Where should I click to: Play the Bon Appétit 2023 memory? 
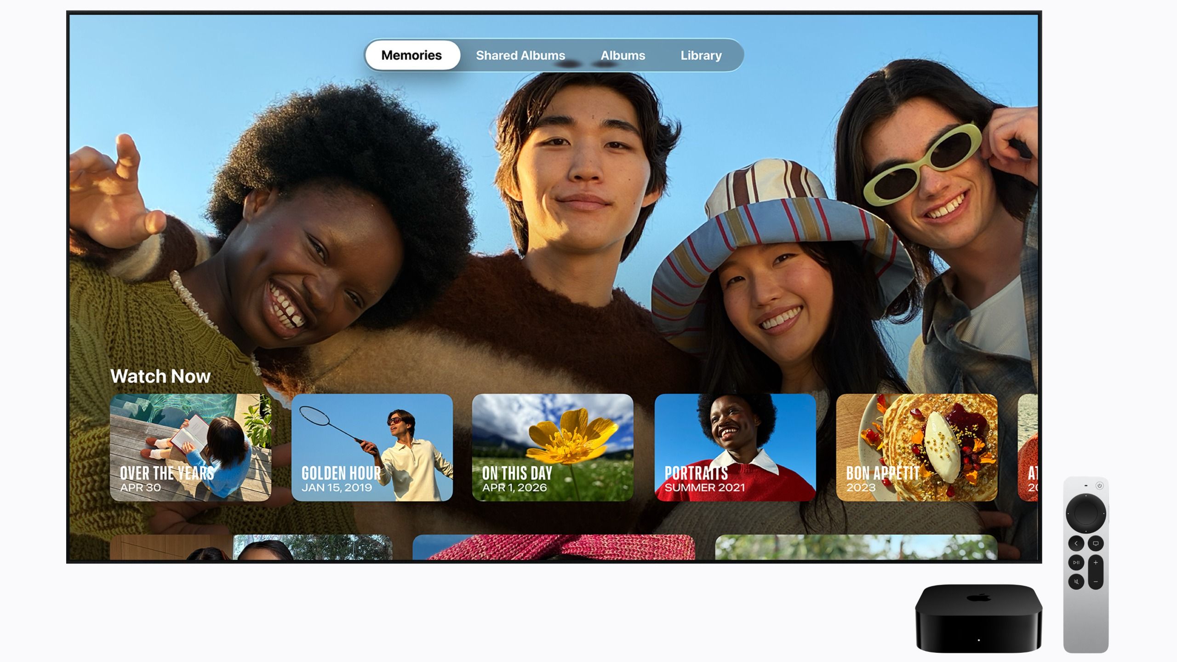(917, 447)
